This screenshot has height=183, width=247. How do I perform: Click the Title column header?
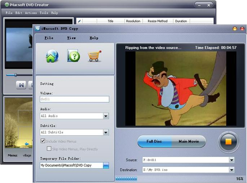pyautogui.click(x=111, y=21)
